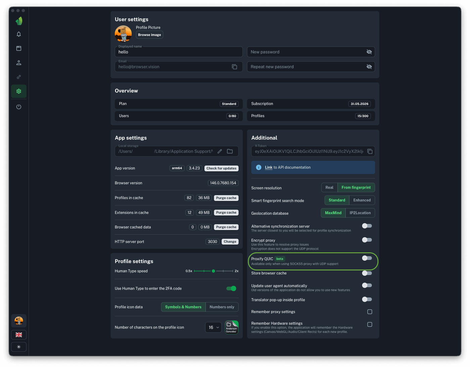Click the Displayed name field
The height and width of the screenshot is (367, 470).
pyautogui.click(x=179, y=52)
